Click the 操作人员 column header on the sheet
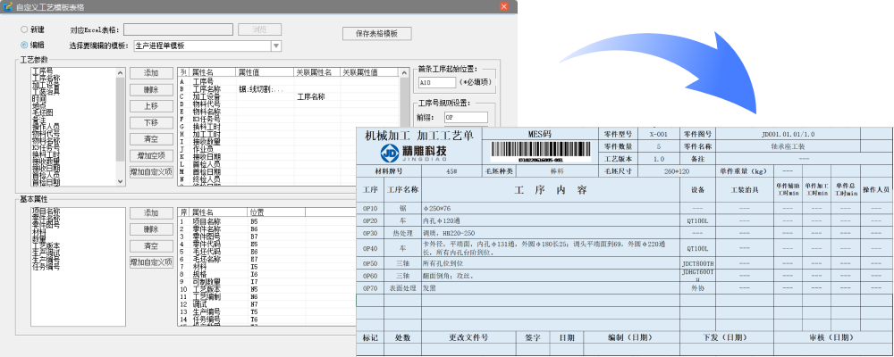 pyautogui.click(x=876, y=190)
